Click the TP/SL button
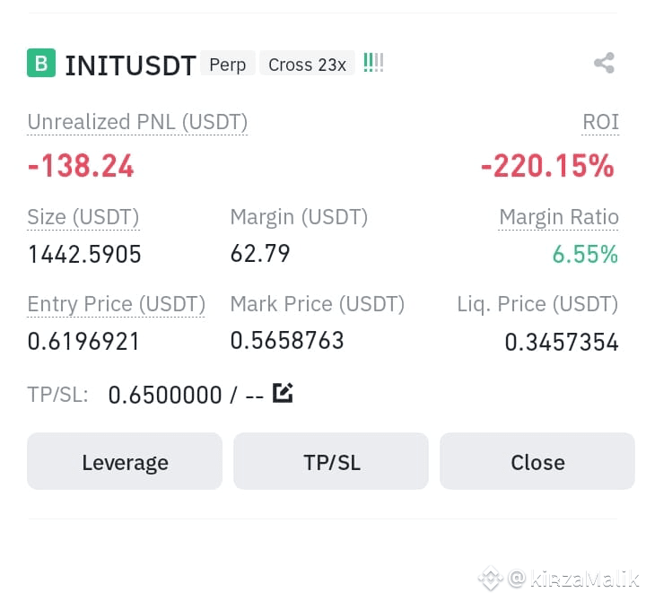The width and height of the screenshot is (646, 601). [331, 461]
